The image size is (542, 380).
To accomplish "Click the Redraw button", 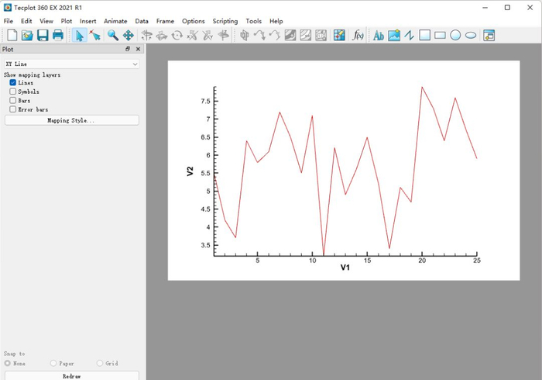I will pyautogui.click(x=71, y=375).
